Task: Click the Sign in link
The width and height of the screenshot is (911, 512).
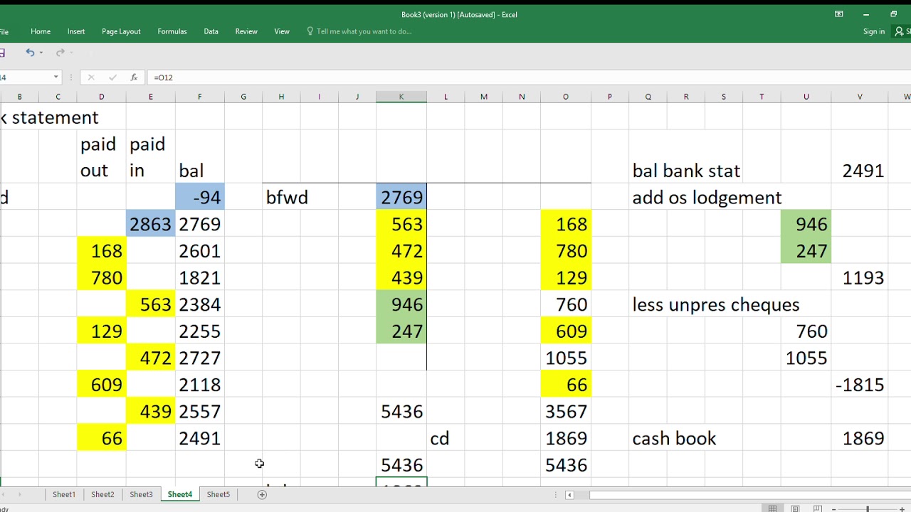Action: coord(874,31)
